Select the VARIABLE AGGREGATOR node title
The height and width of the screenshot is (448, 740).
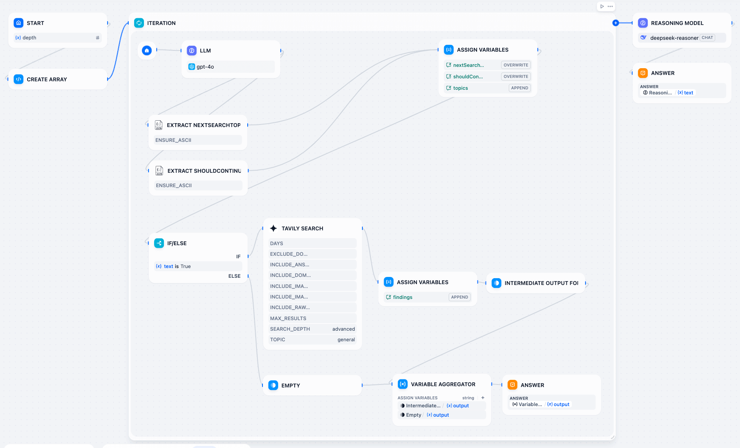click(x=443, y=384)
